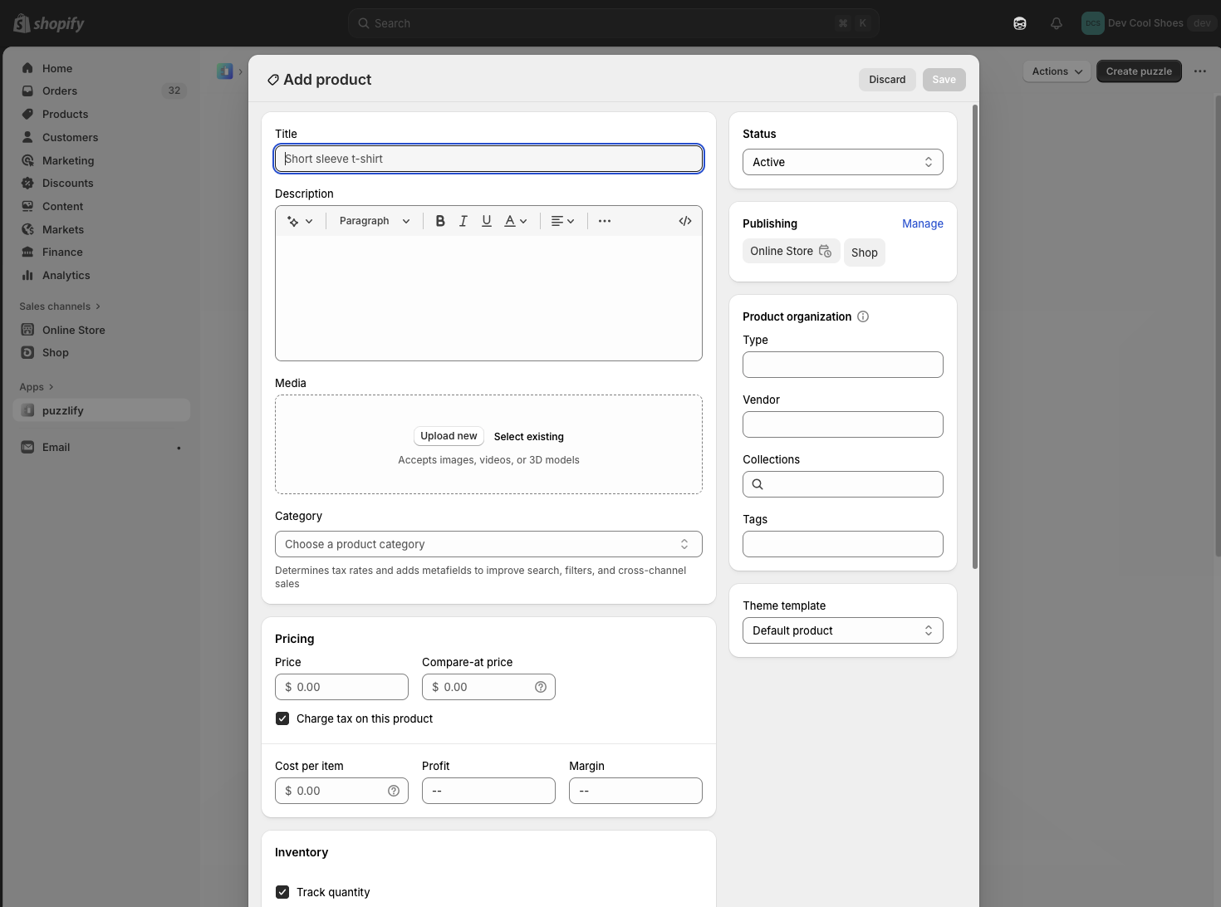Click the Discounts percent icon
Image resolution: width=1221 pixels, height=907 pixels.
[x=27, y=183]
